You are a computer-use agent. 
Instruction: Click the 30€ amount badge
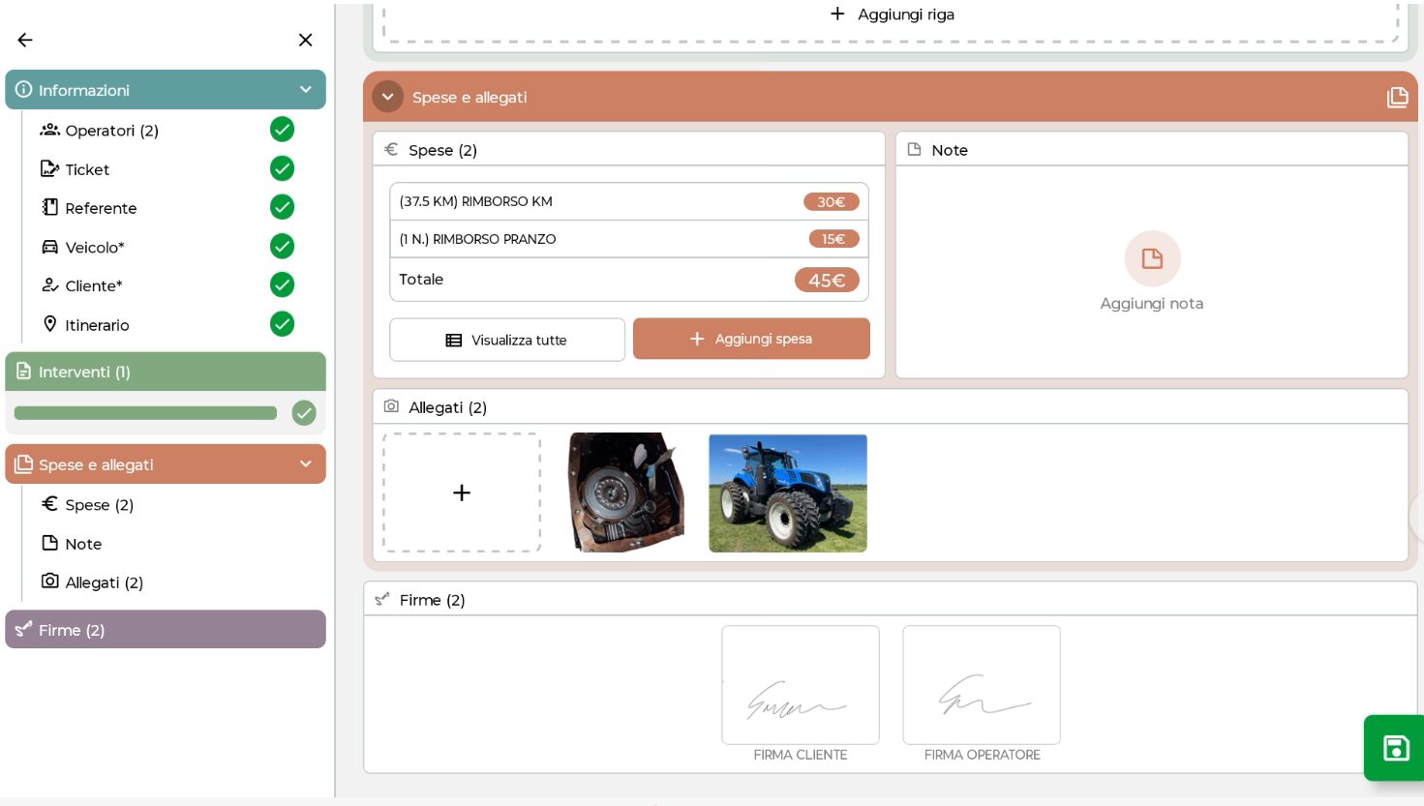pyautogui.click(x=831, y=201)
